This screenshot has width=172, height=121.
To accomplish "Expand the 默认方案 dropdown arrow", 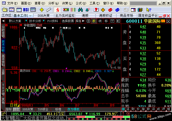I will (26, 21).
